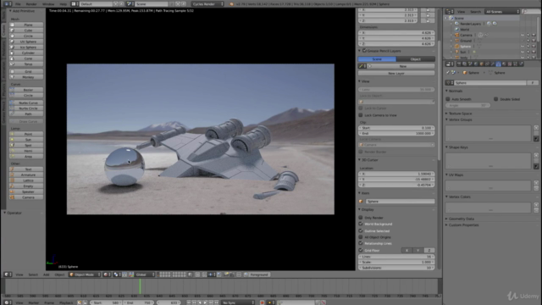Enable Only Render display option

pyautogui.click(x=361, y=218)
